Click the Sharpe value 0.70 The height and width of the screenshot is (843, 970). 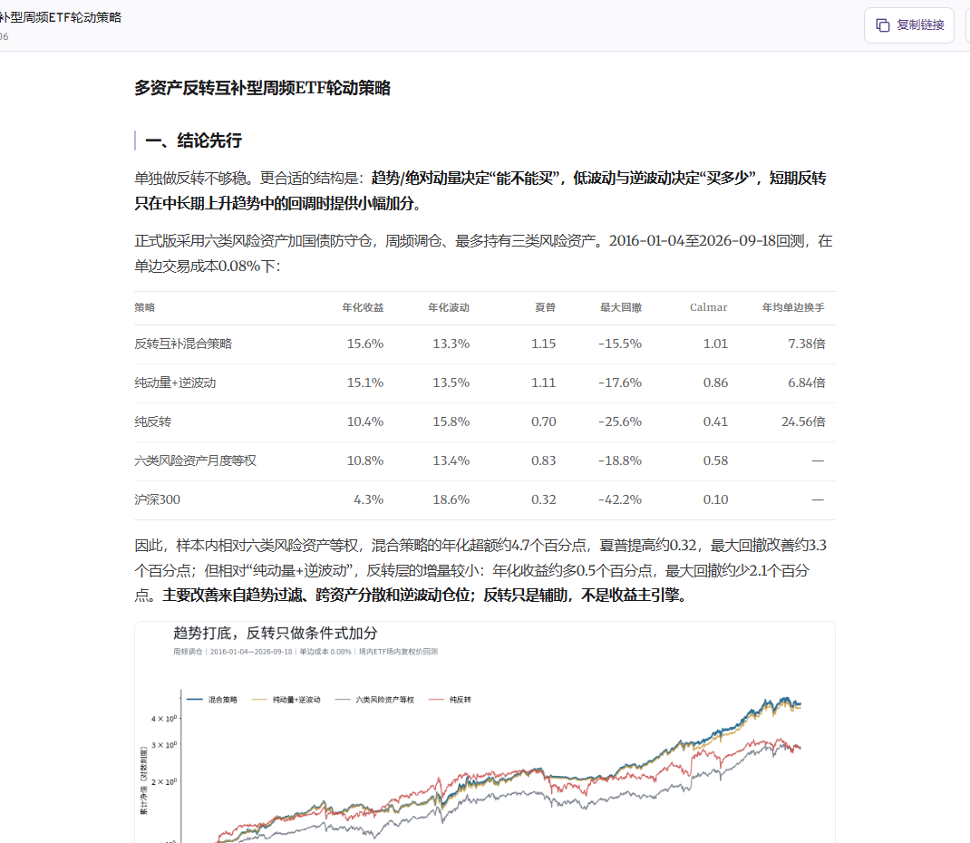(x=544, y=421)
